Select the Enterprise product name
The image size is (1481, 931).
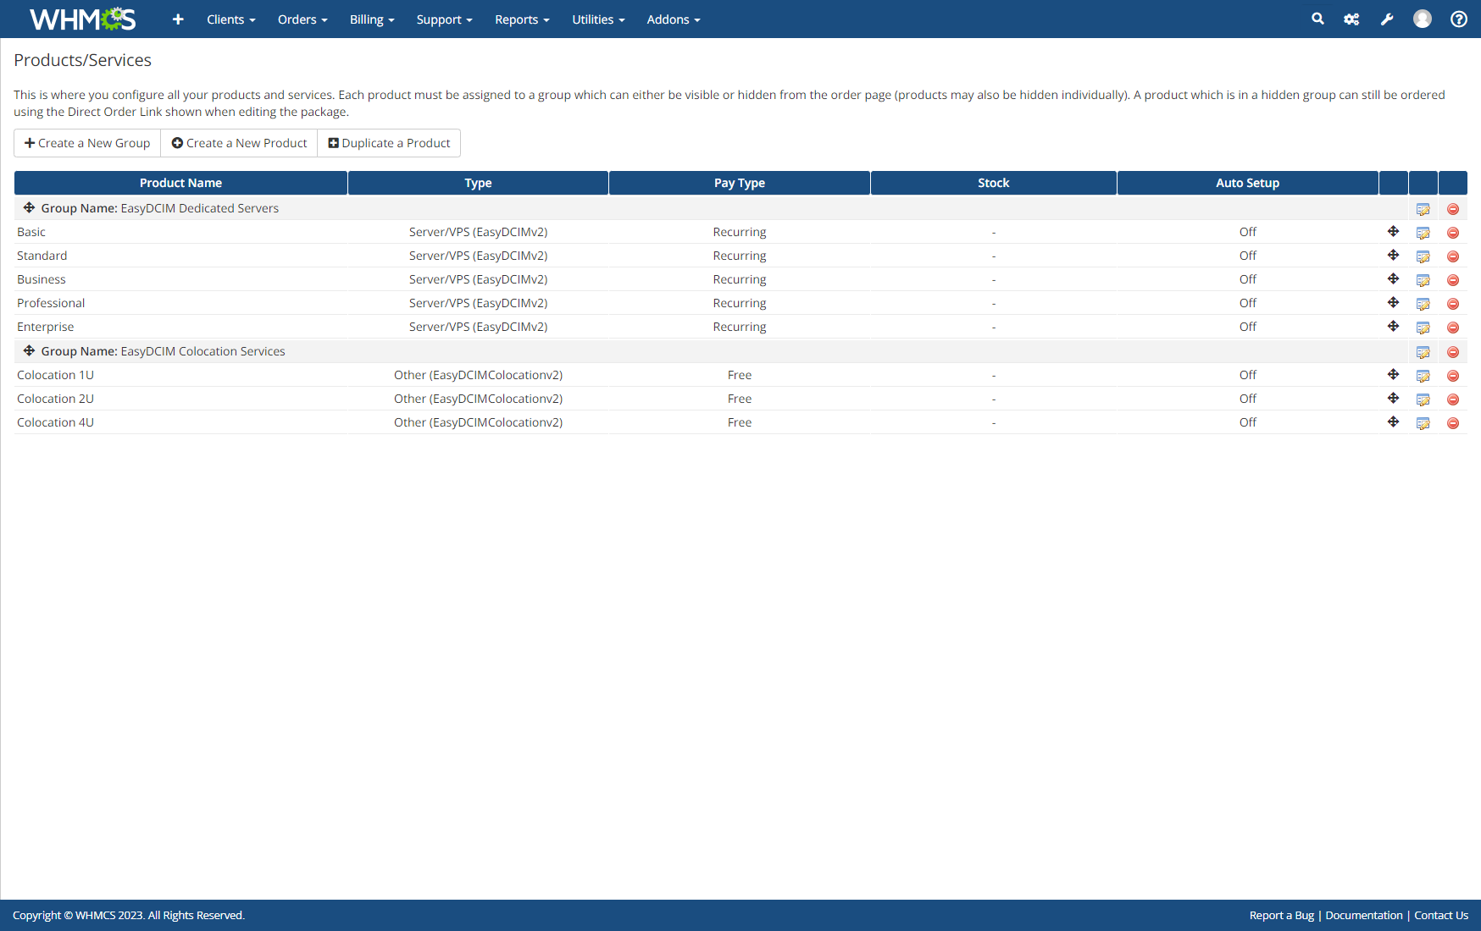click(x=46, y=327)
